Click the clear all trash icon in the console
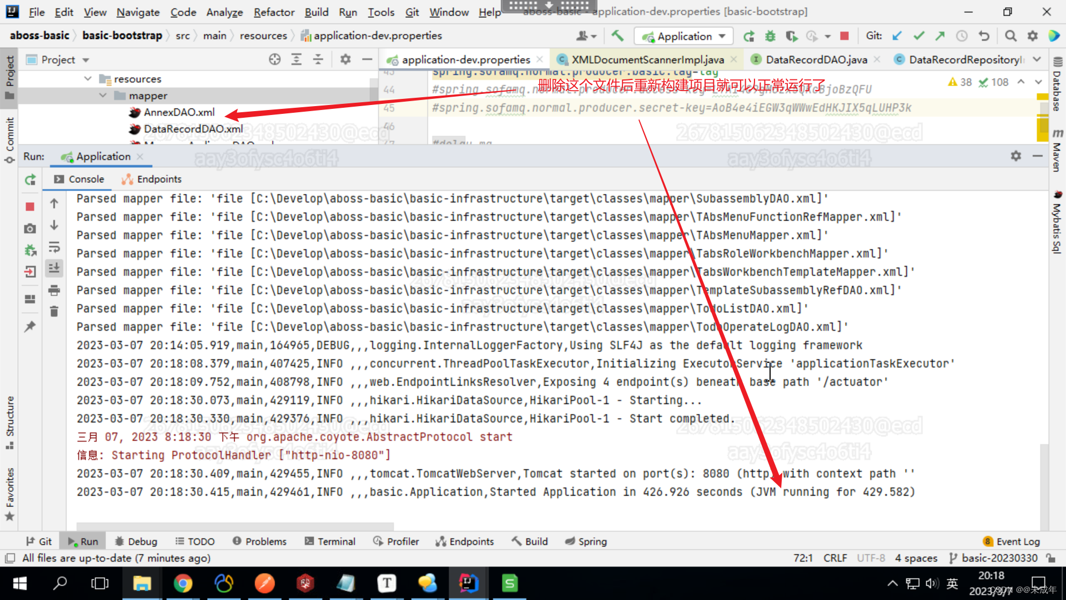Screen dimensions: 1066x600 [x=54, y=312]
